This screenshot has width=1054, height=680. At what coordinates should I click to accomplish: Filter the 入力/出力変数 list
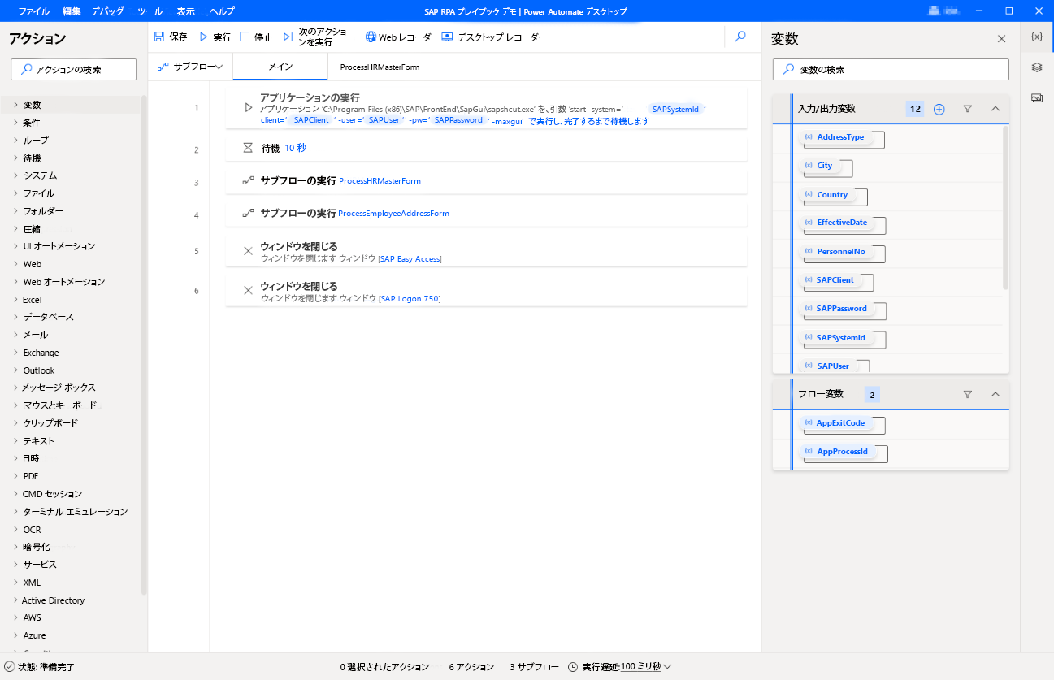(x=968, y=109)
